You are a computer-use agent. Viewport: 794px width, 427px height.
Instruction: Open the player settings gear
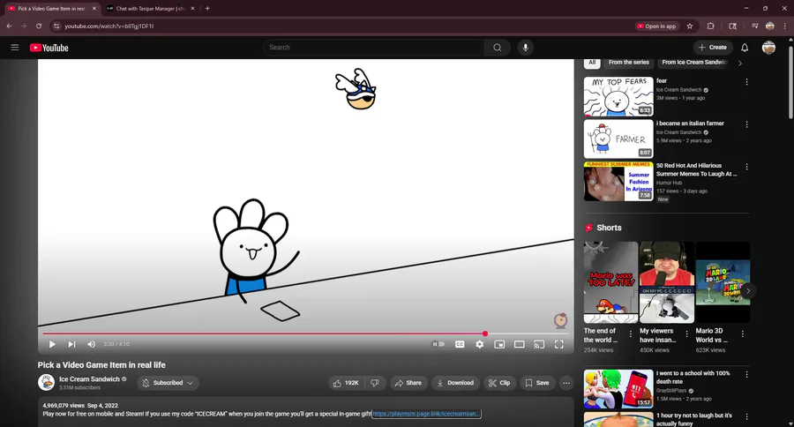(x=480, y=344)
